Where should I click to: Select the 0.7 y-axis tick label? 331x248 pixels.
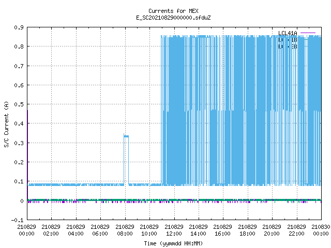pyautogui.click(x=19, y=66)
